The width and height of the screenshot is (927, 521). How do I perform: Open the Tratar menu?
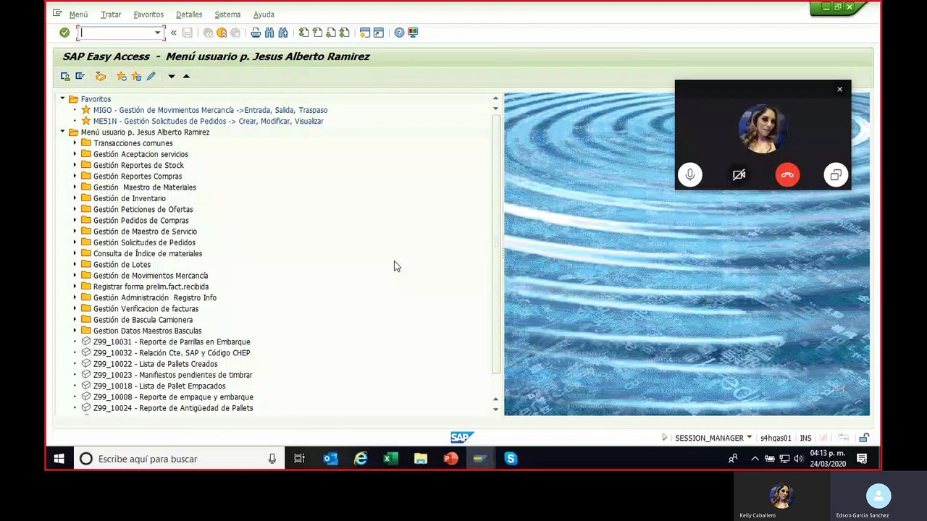(x=111, y=14)
